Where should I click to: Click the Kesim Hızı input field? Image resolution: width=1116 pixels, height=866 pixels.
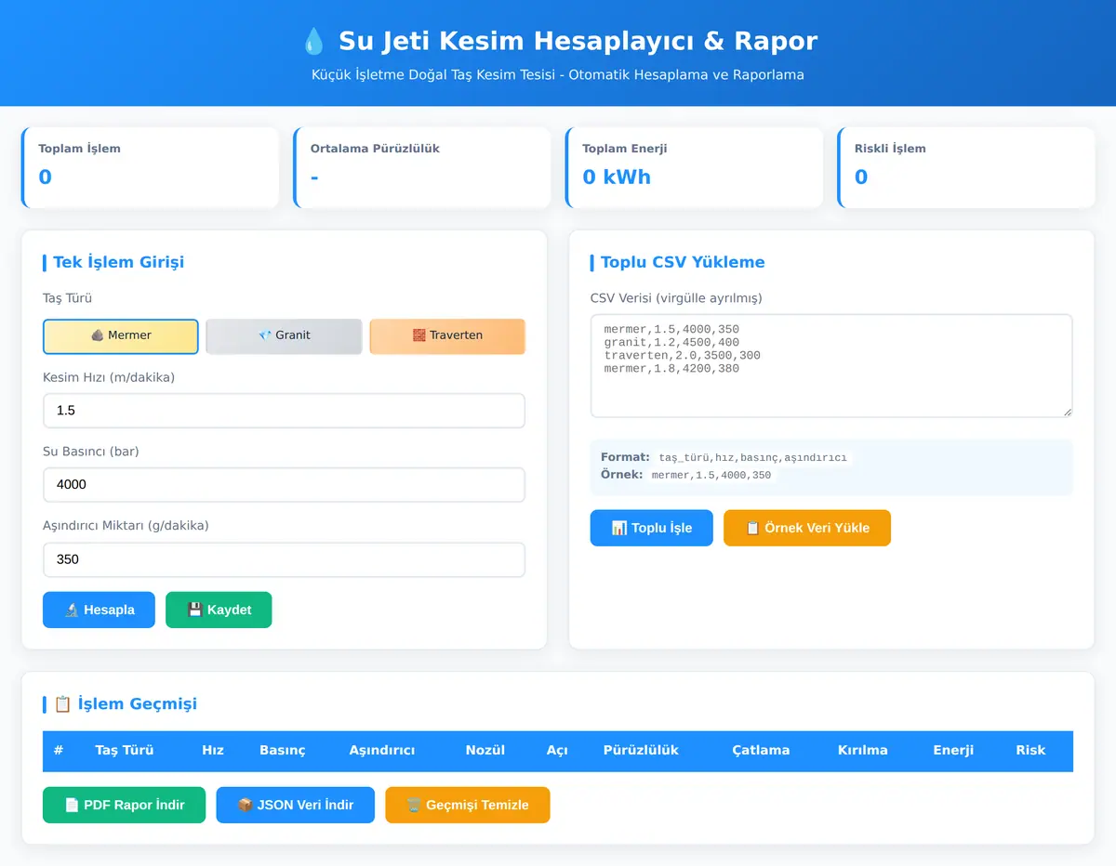click(x=284, y=411)
